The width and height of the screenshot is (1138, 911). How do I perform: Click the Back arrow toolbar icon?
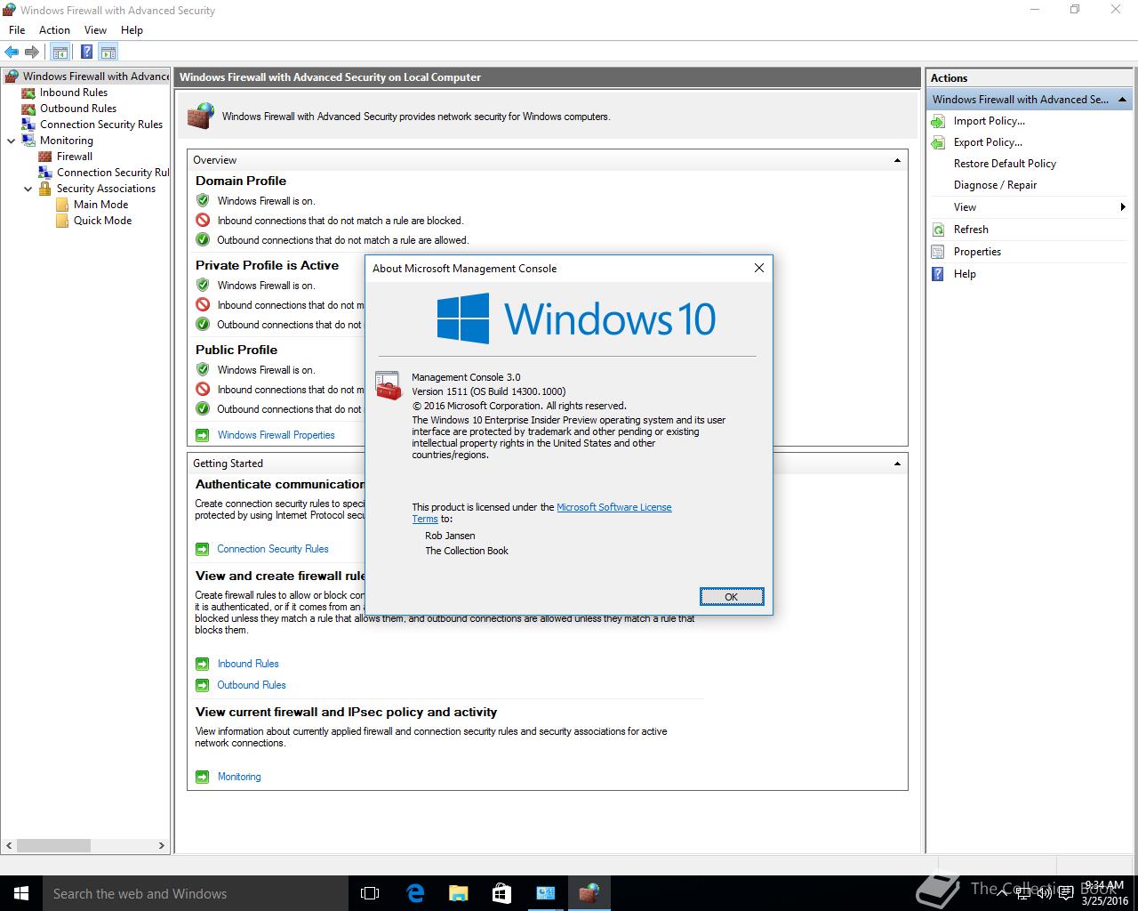click(12, 52)
